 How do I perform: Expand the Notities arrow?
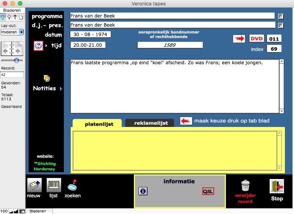pos(60,89)
